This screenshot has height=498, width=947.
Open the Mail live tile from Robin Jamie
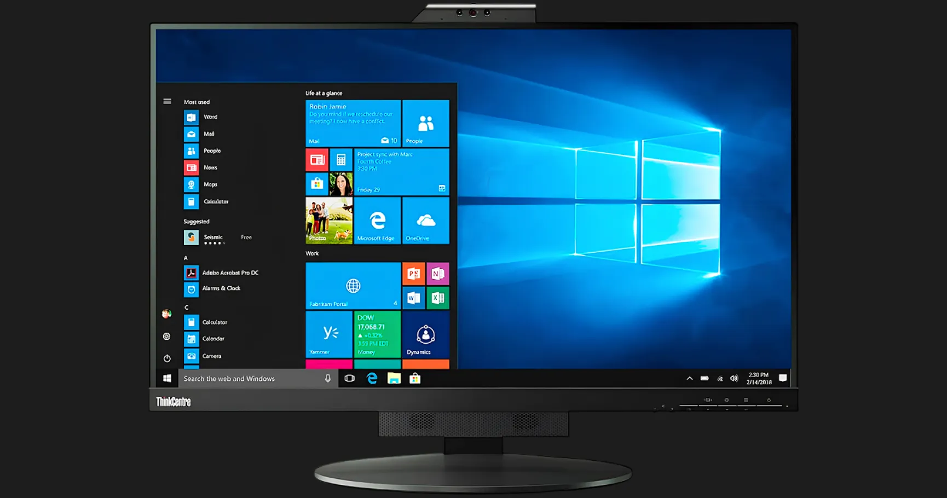click(353, 123)
